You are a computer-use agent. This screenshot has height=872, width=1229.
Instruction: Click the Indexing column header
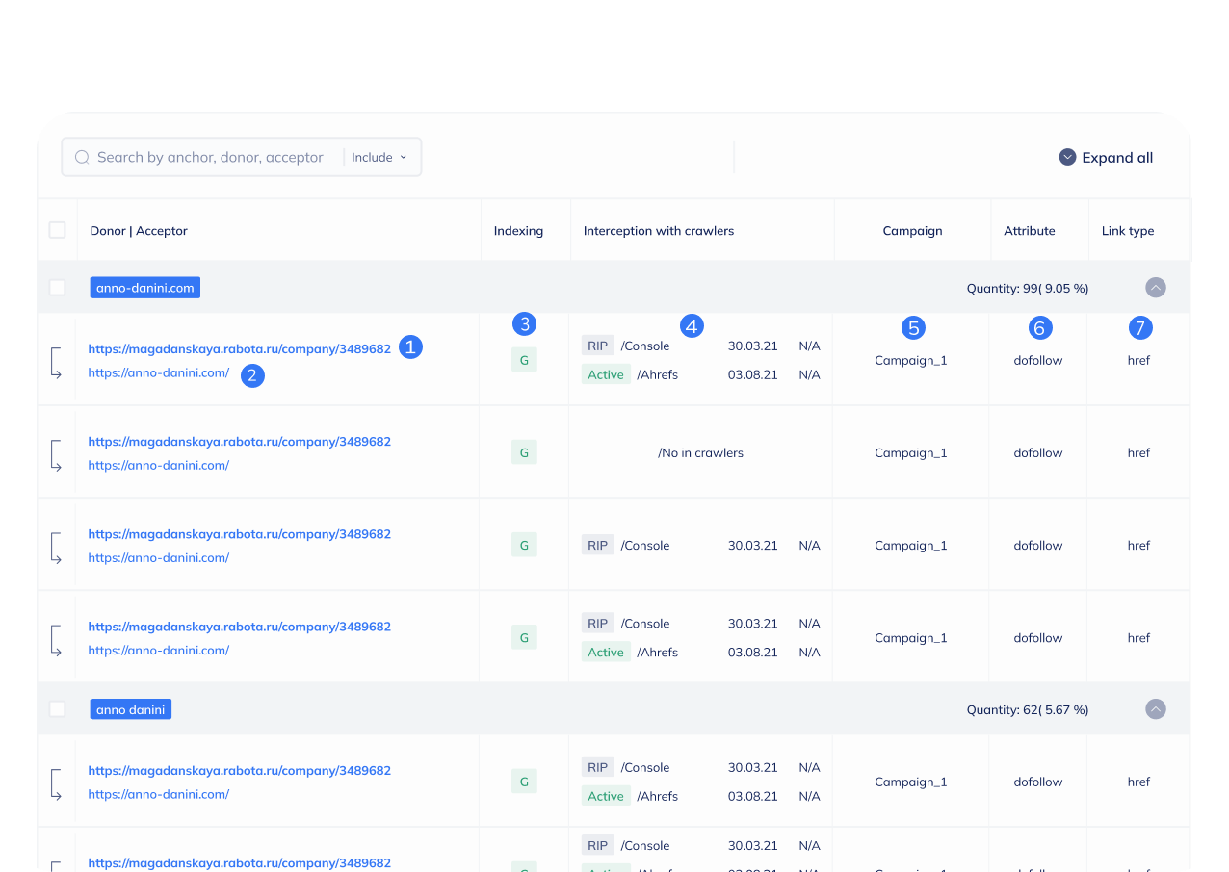click(x=518, y=231)
